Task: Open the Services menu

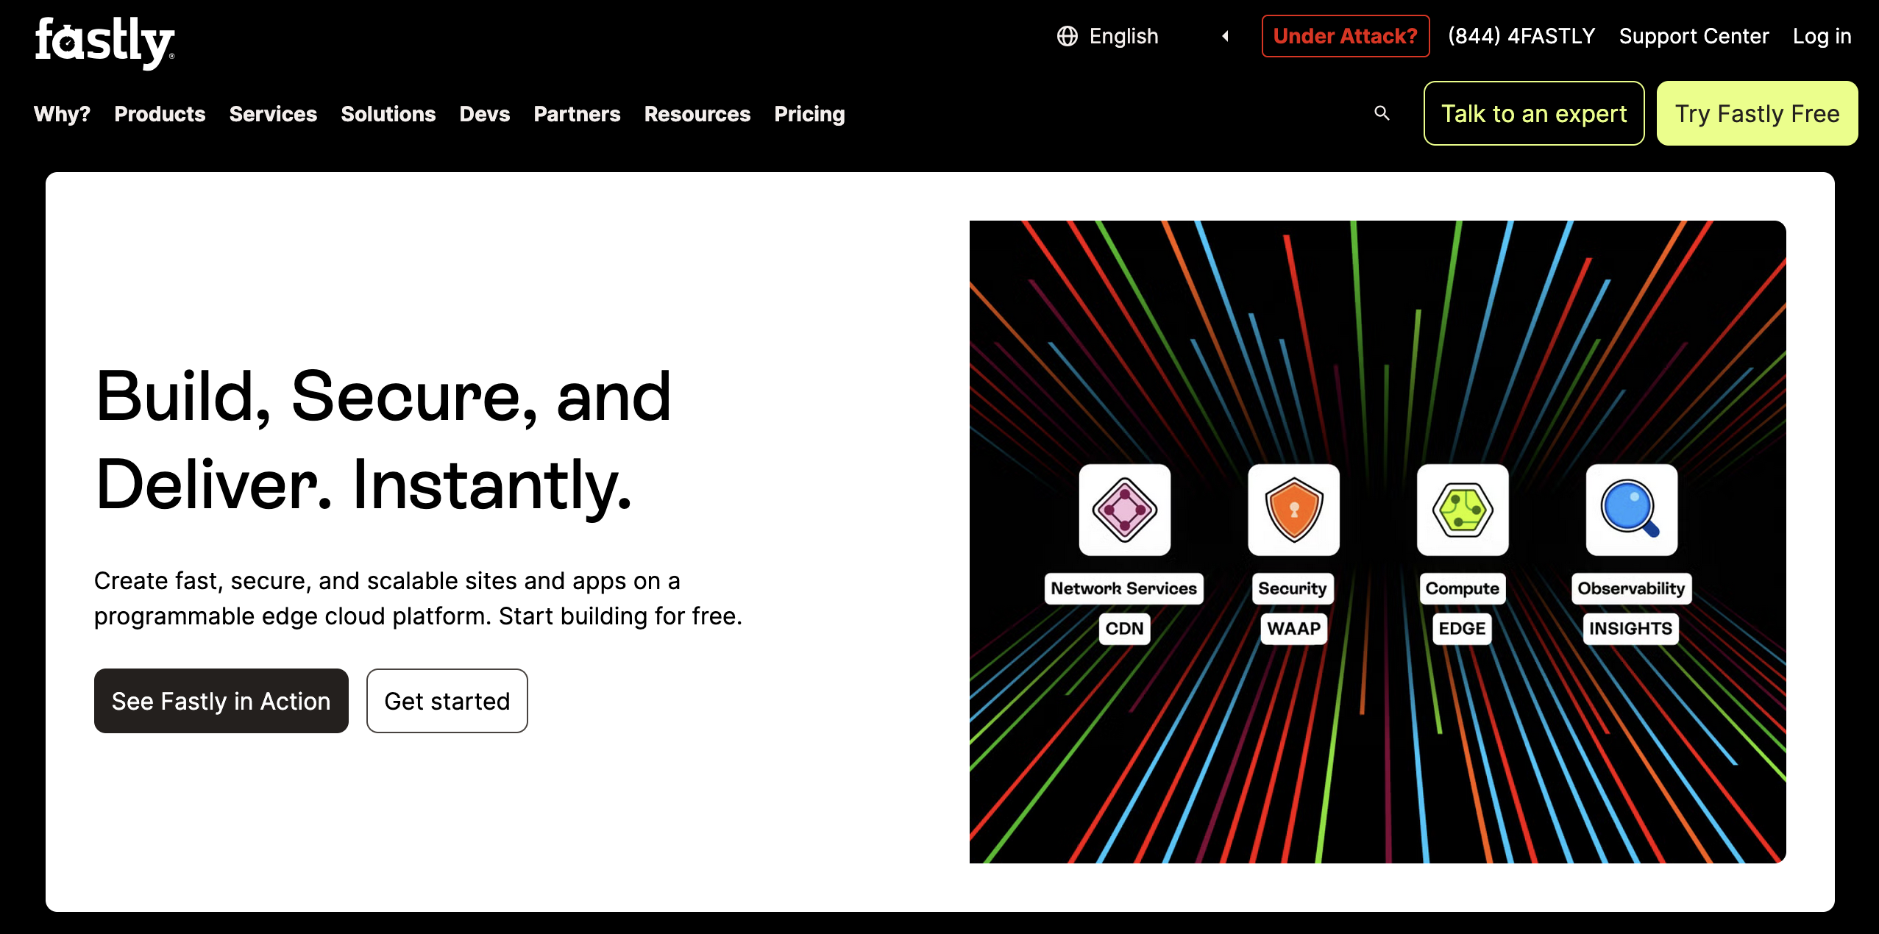Action: 273,114
